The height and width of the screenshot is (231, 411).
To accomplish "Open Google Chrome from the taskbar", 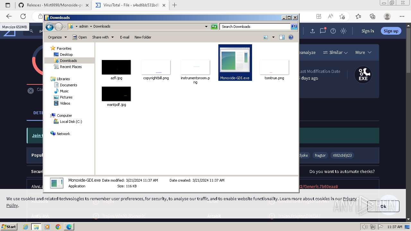I will (x=58, y=227).
